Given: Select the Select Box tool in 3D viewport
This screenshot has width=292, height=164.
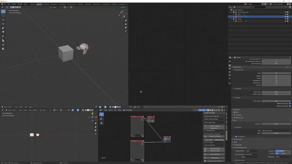Looking at the screenshot, I should coord(3,11).
